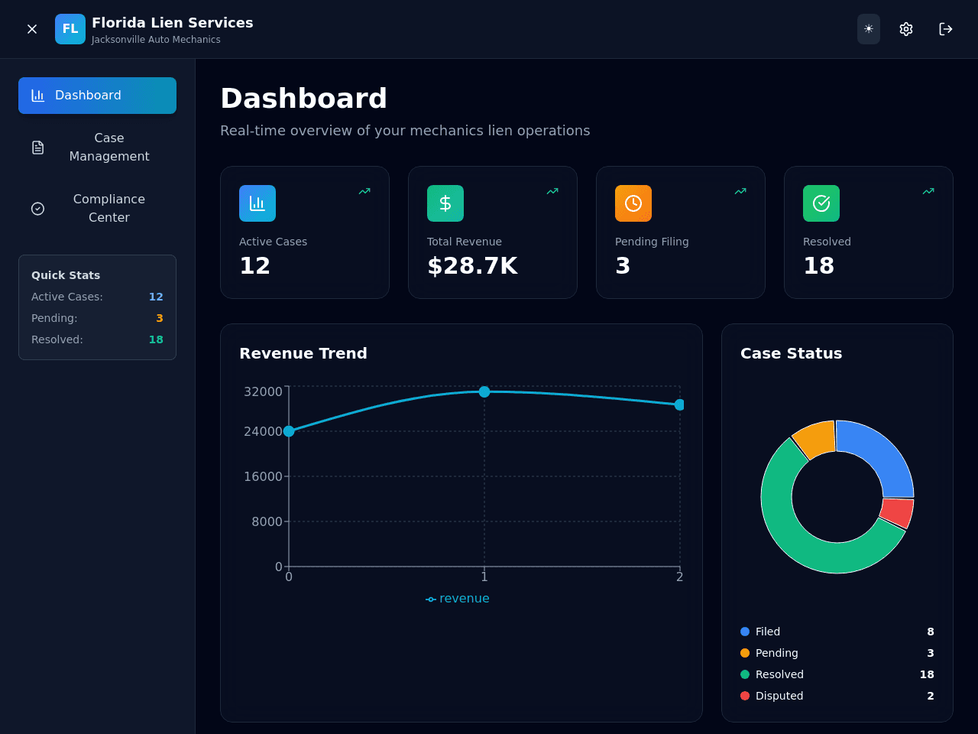Click last revenue data point at index 2
The width and height of the screenshot is (978, 734).
click(679, 404)
